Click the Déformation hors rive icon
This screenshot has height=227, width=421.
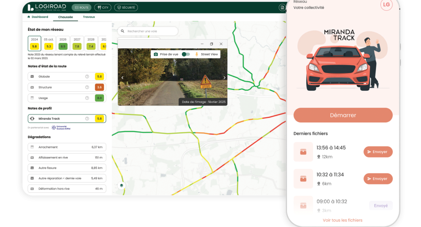click(32, 189)
